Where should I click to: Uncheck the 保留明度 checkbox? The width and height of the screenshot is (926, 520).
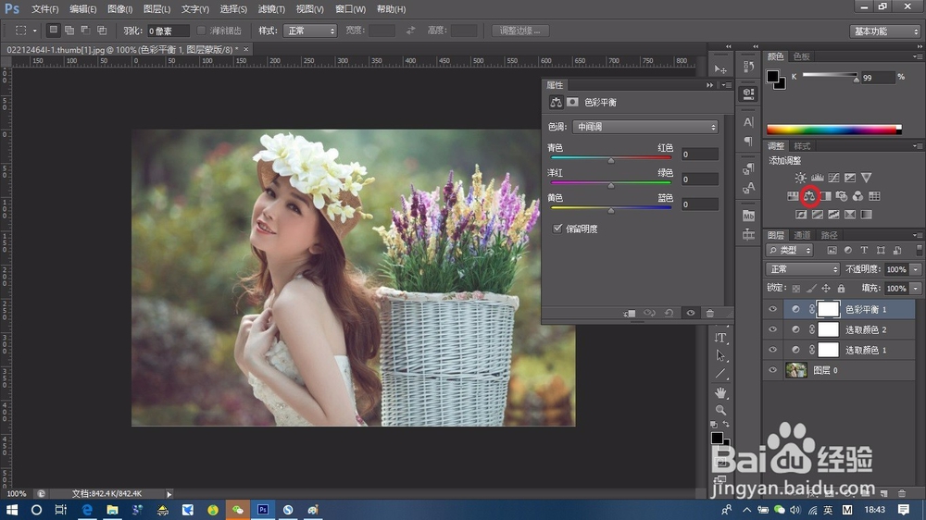point(557,229)
